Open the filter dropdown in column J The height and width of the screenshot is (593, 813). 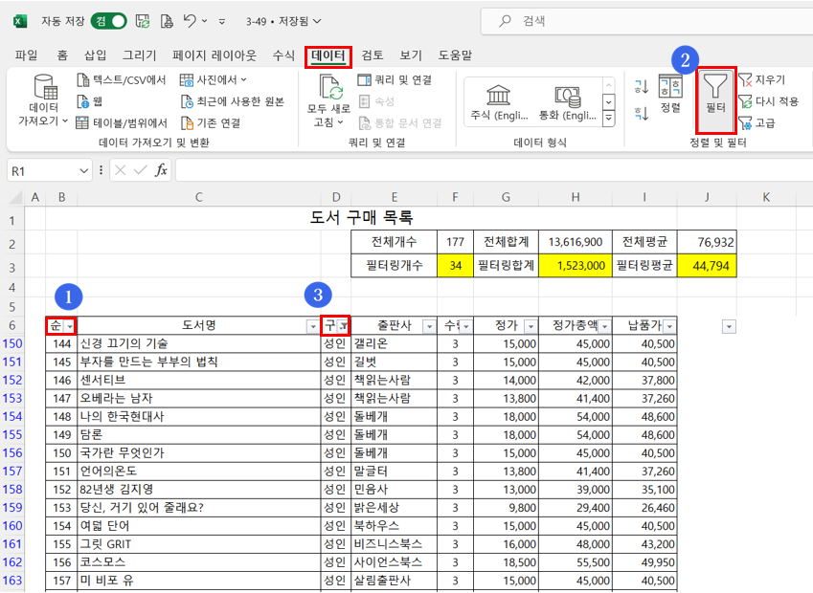click(x=729, y=327)
